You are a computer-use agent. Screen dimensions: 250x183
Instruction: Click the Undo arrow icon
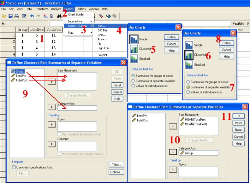click(32, 16)
